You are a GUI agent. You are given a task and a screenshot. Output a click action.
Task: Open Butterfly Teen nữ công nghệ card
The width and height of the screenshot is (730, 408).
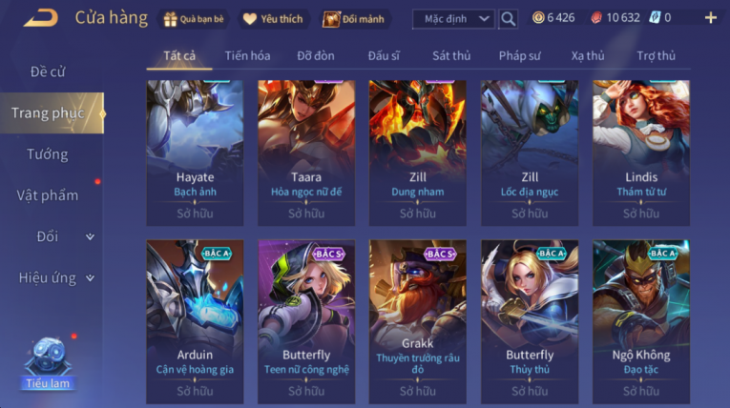point(306,321)
